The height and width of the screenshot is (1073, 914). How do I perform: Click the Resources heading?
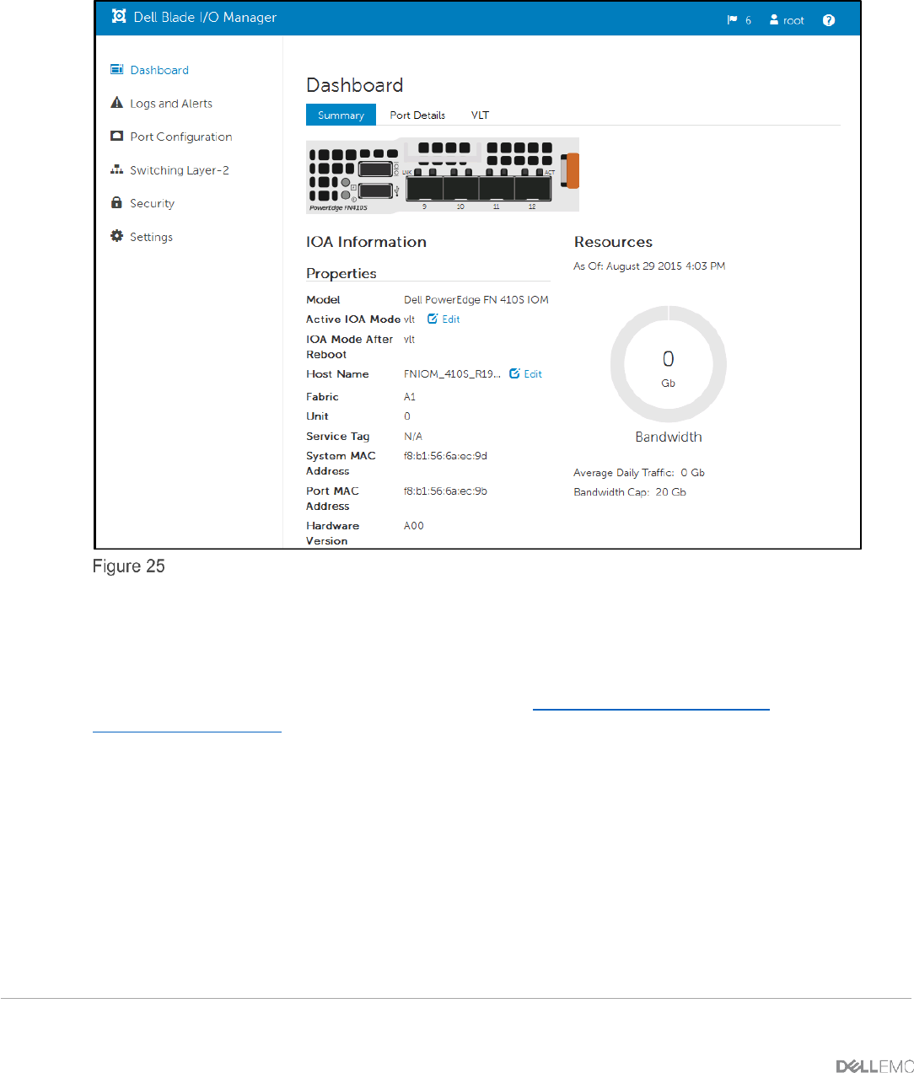click(x=613, y=242)
